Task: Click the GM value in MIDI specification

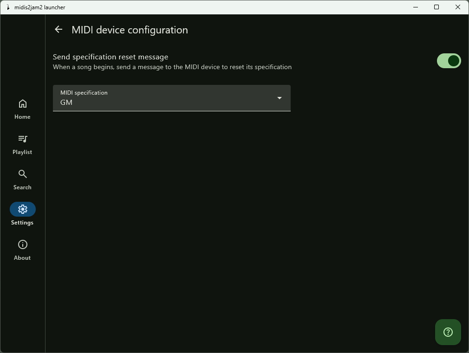Action: (x=66, y=102)
